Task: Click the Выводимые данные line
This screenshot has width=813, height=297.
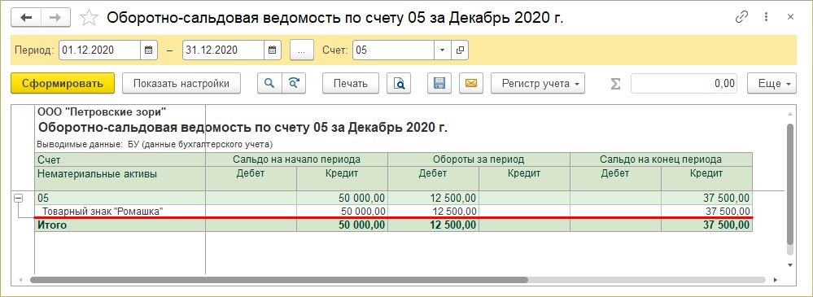Action: [x=155, y=144]
